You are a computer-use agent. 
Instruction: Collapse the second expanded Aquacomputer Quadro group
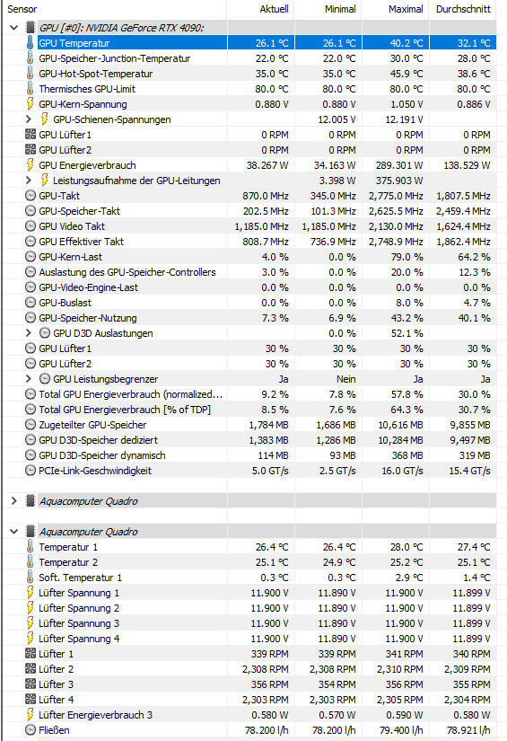point(14,531)
